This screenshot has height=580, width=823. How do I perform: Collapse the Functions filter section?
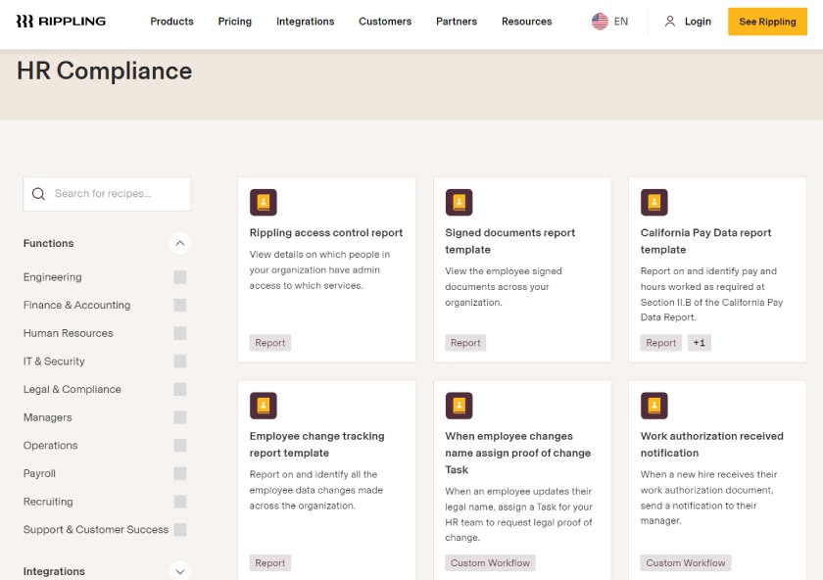coord(179,243)
